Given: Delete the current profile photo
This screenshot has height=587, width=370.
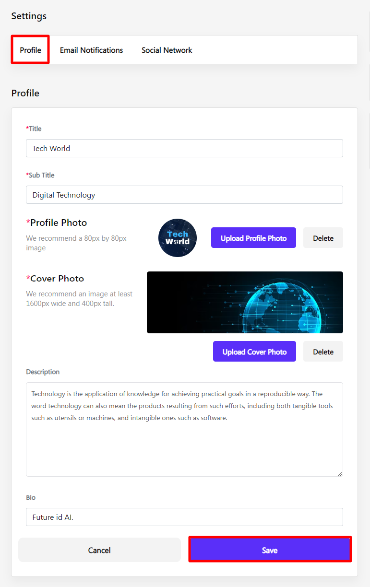Looking at the screenshot, I should pos(323,238).
